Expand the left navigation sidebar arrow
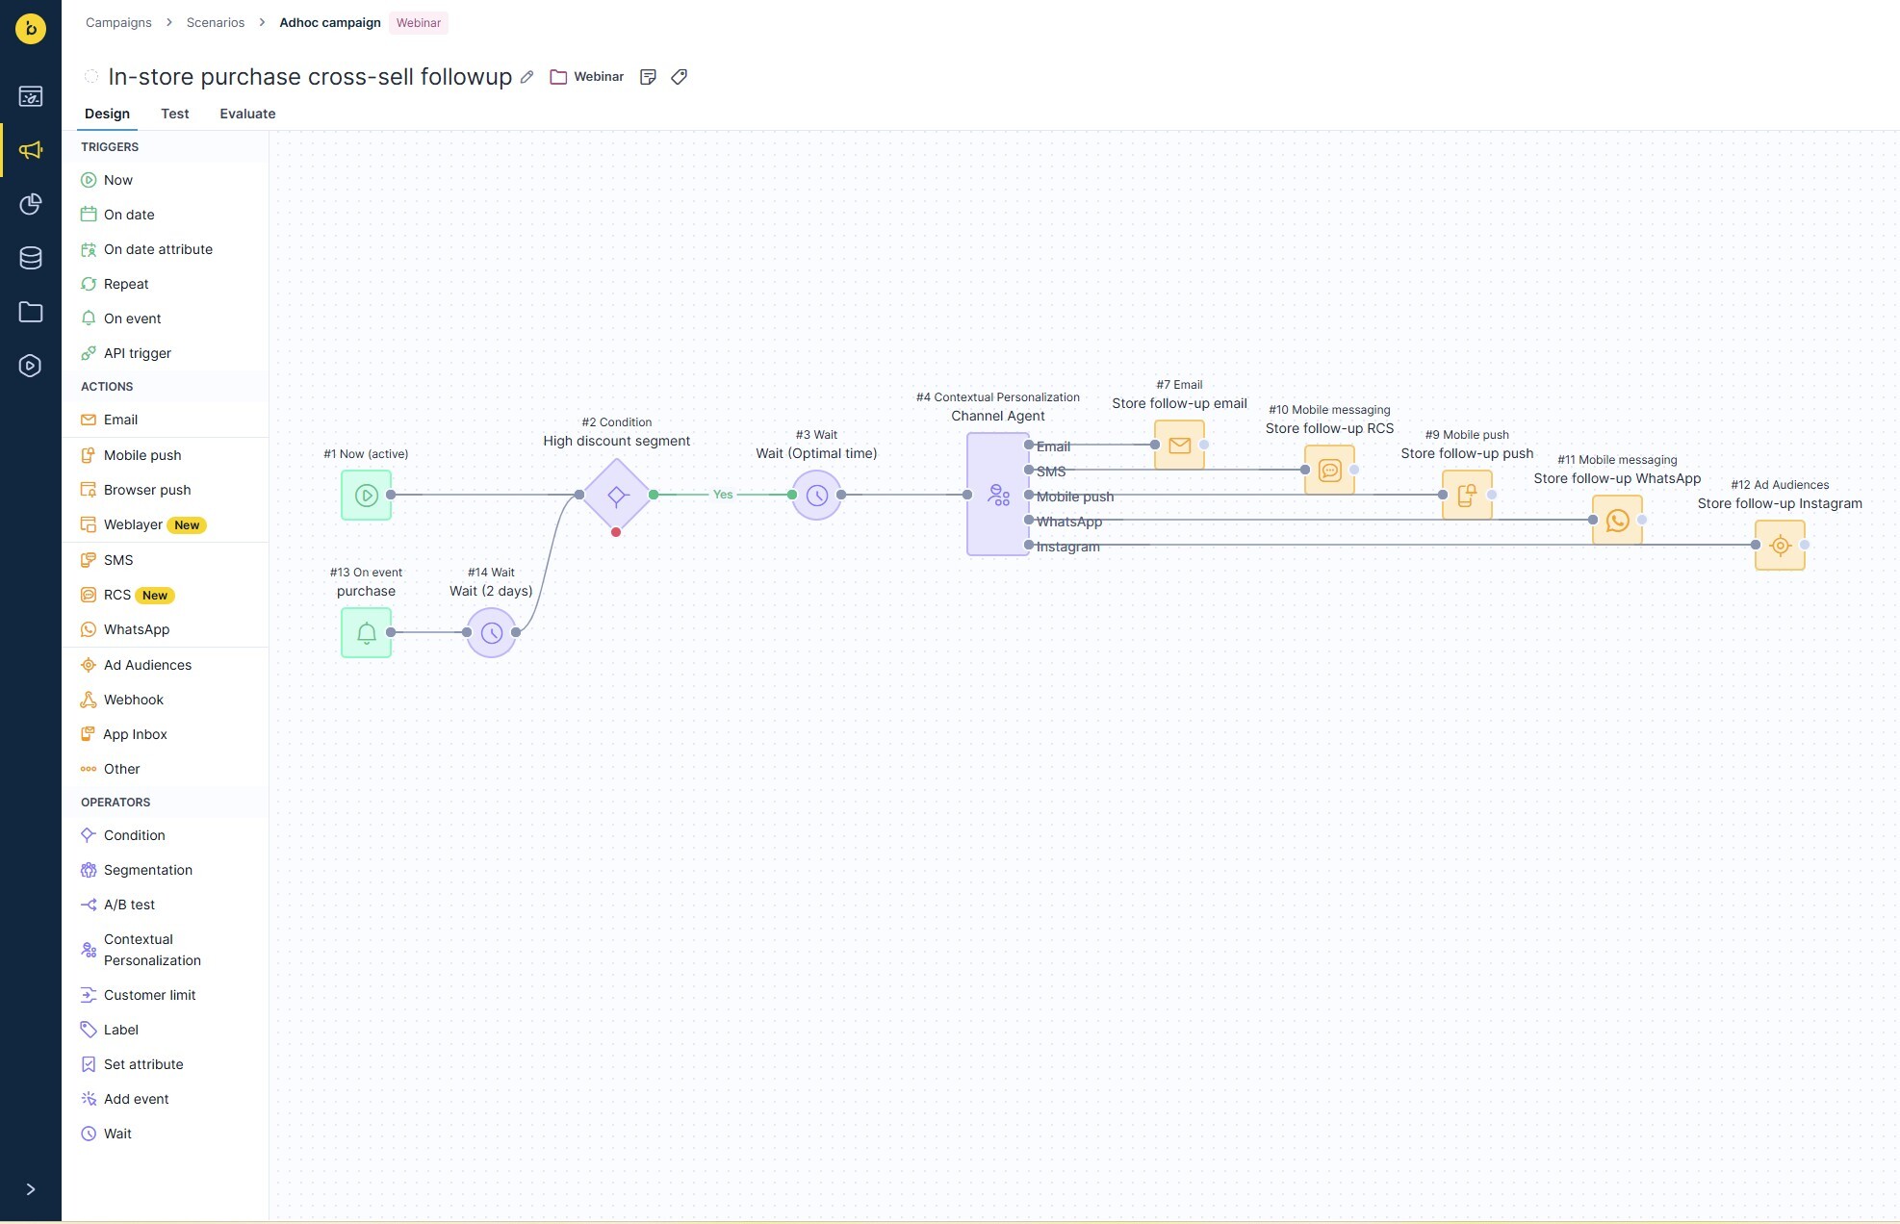 click(x=31, y=1189)
